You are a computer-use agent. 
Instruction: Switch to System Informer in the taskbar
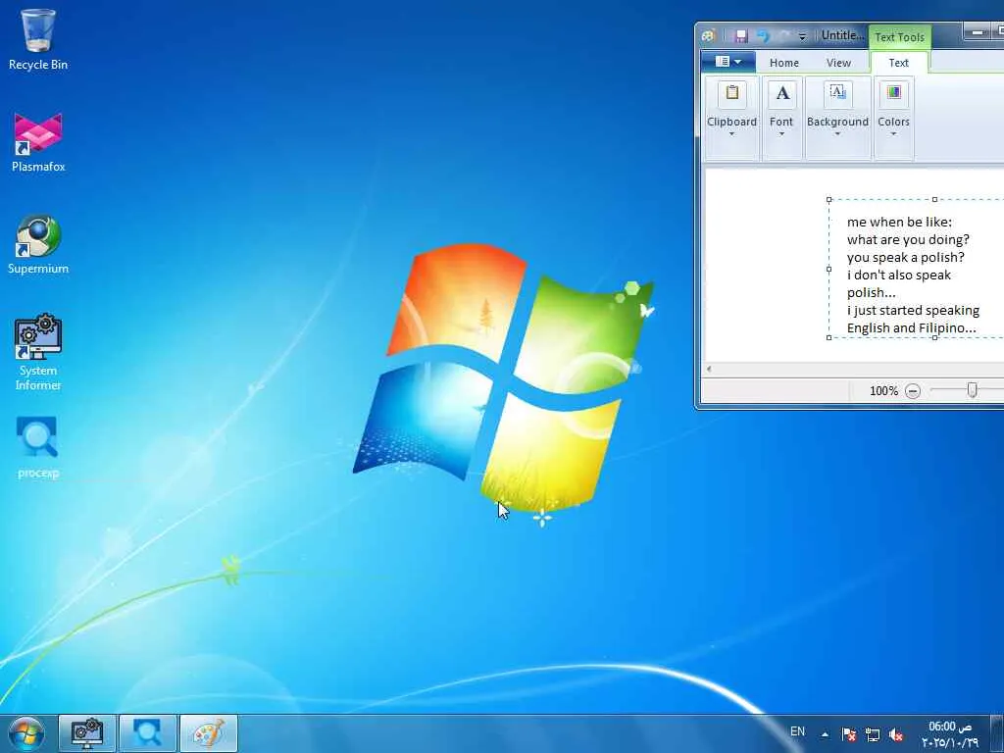[x=87, y=733]
